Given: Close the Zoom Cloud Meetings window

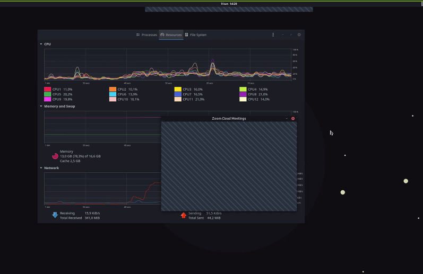Looking at the screenshot, I should point(293,119).
